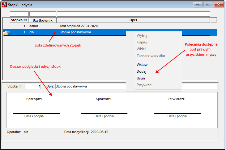Viewport: 226px width, 150px height.
Task: Maximize the Stopki - edycja window
Action: pyautogui.click(x=208, y=5)
